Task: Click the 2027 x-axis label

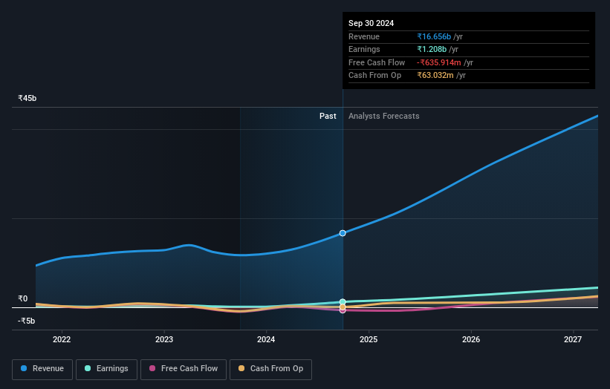Action: click(x=573, y=340)
